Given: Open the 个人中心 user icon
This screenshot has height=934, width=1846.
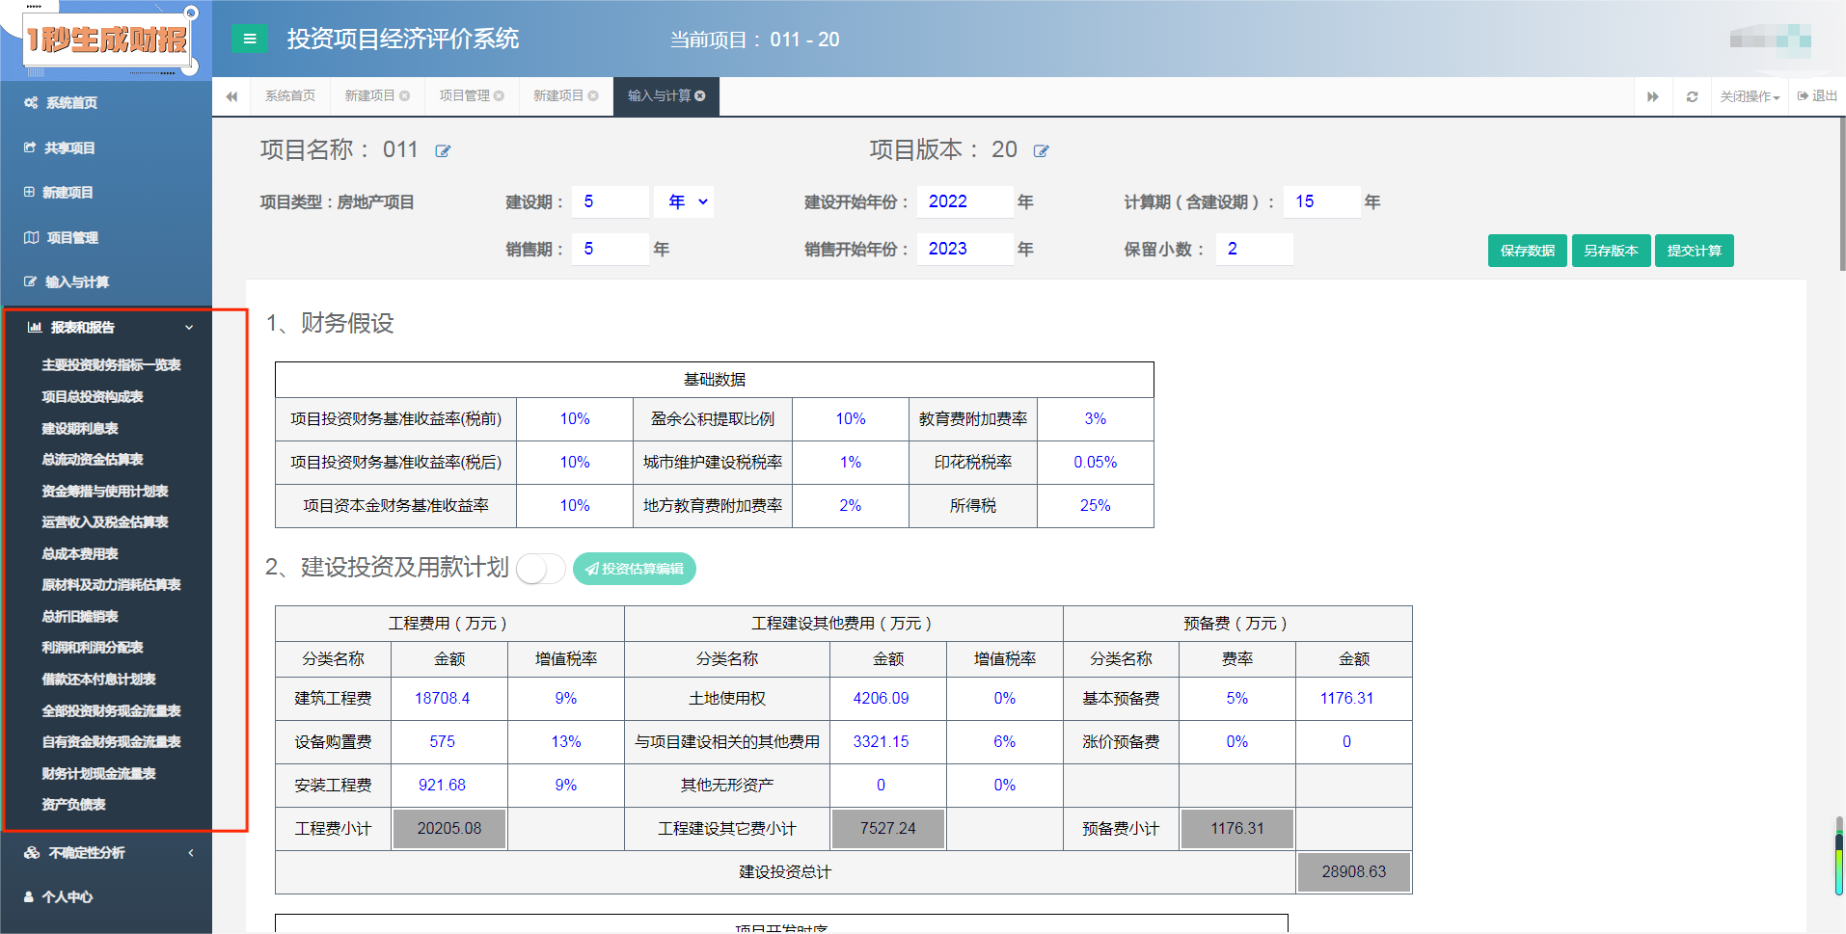Looking at the screenshot, I should point(30,896).
